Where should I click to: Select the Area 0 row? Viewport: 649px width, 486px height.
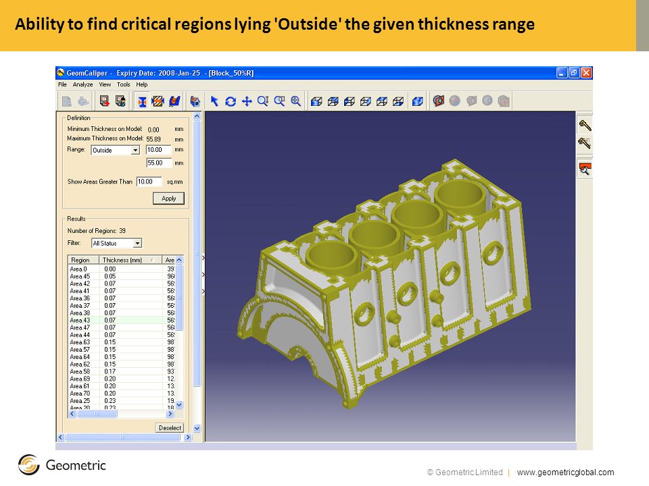122,269
